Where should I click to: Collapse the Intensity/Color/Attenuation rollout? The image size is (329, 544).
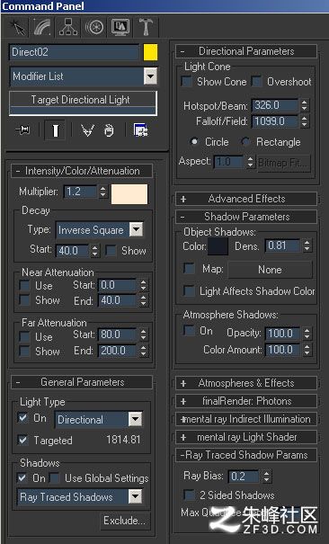(82, 171)
